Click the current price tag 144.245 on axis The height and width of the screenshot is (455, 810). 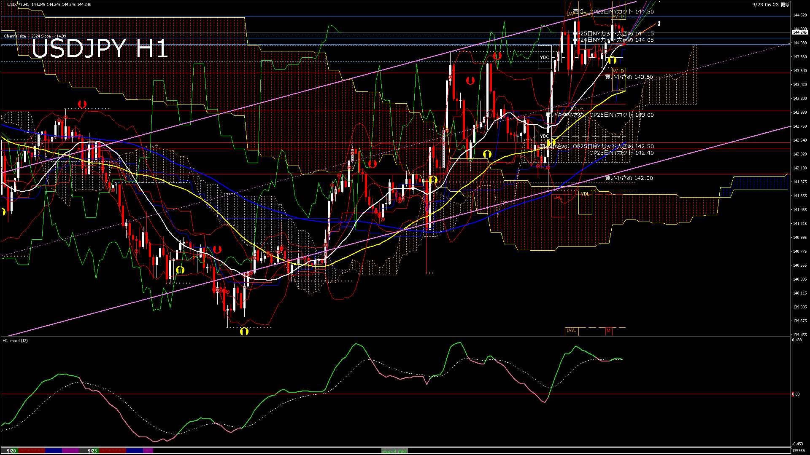(x=799, y=32)
